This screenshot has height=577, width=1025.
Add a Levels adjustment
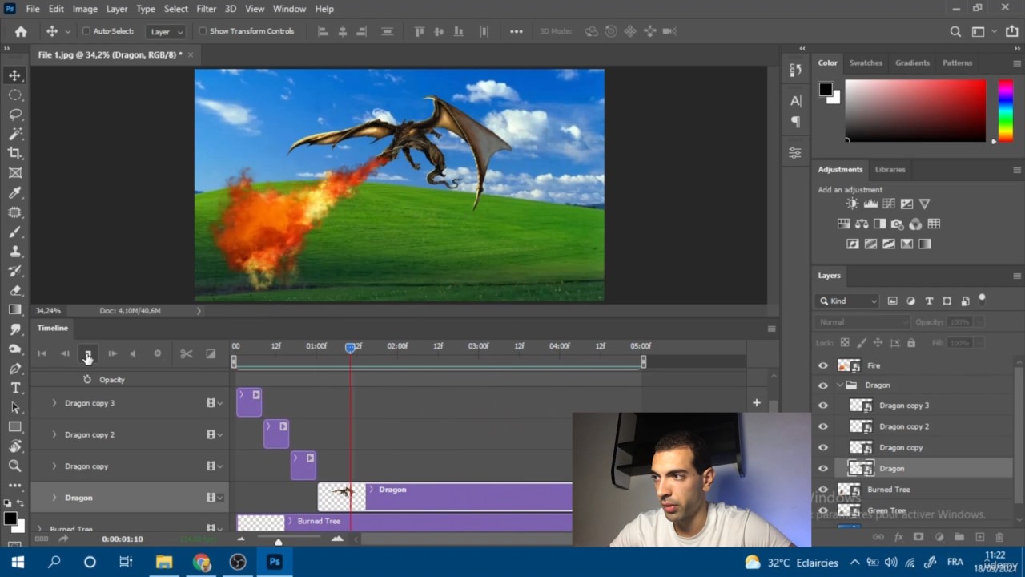point(870,204)
